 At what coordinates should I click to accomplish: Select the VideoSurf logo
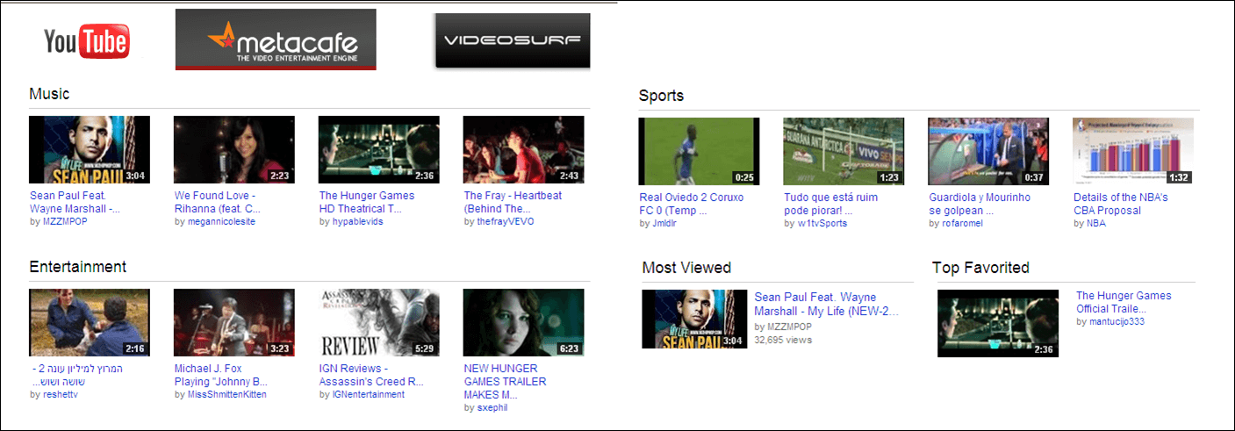513,40
